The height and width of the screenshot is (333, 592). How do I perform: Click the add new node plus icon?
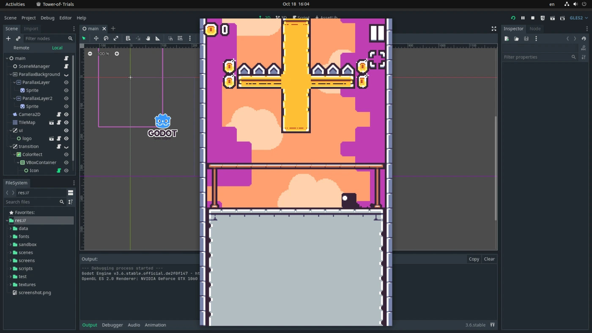[8, 38]
